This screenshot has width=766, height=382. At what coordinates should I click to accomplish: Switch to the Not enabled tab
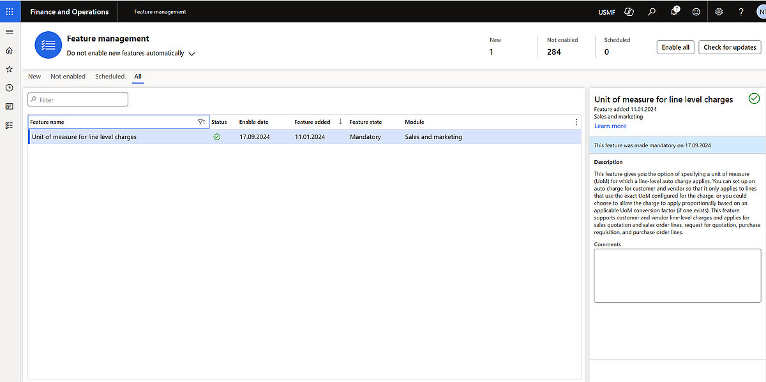pos(68,77)
